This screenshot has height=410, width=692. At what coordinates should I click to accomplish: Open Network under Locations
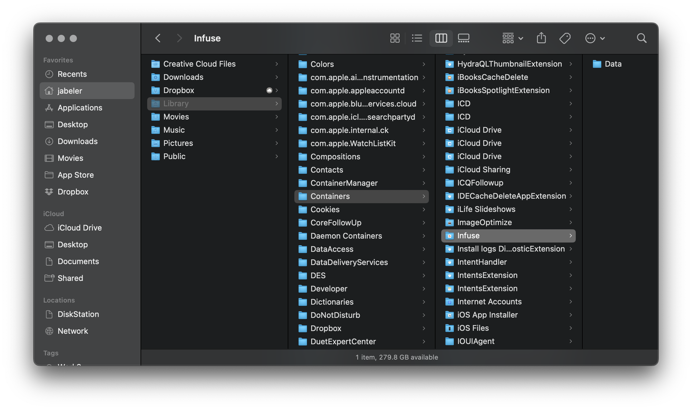tap(73, 331)
